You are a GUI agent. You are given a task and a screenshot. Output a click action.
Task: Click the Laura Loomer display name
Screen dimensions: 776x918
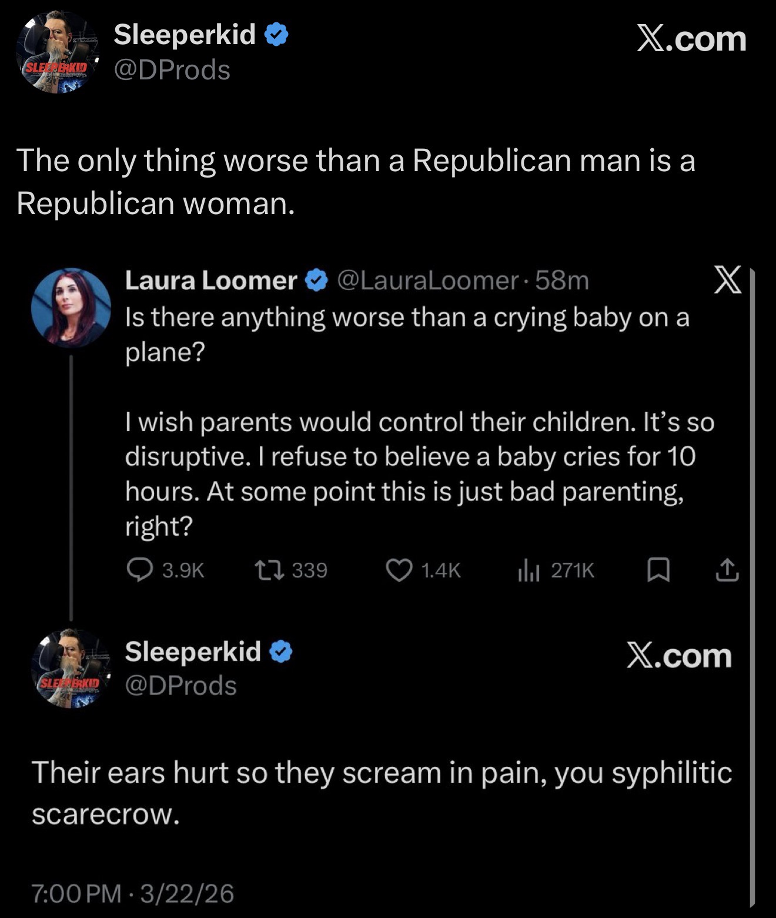(211, 281)
